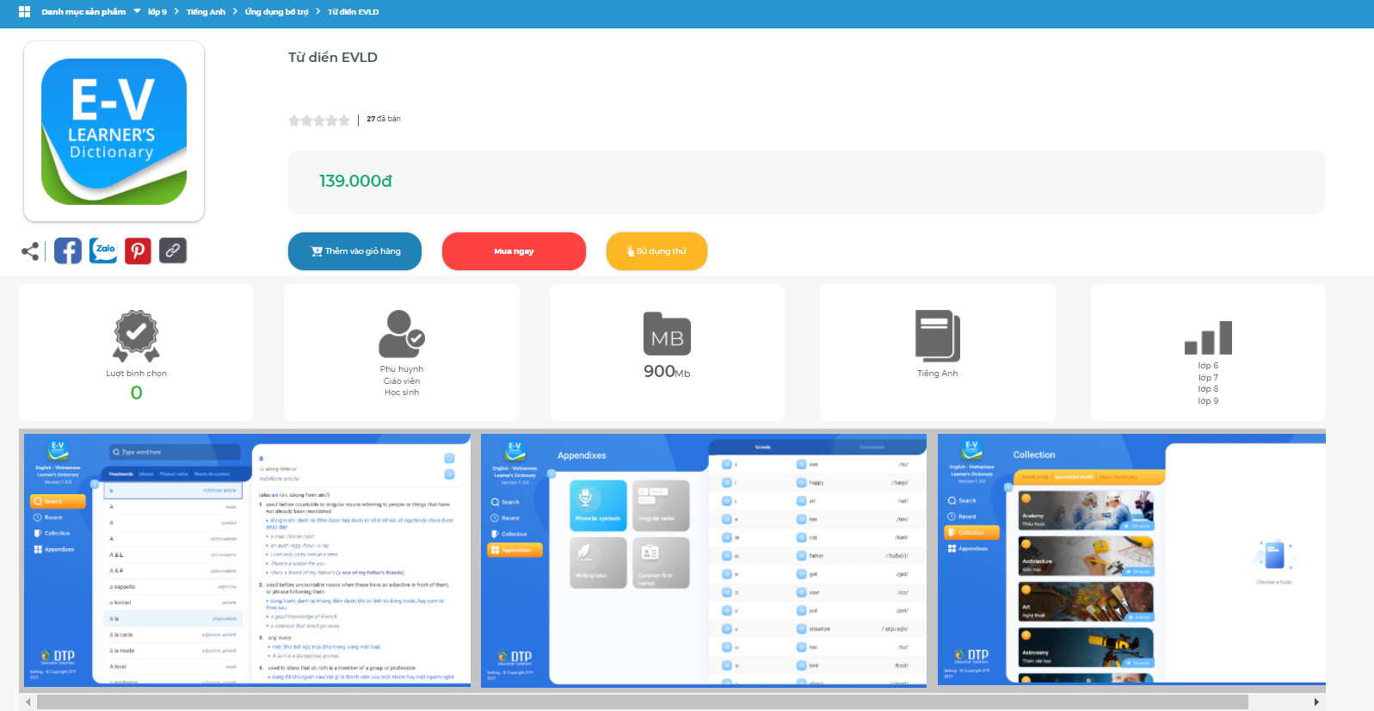Go to lớp 9 breadcrumb
This screenshot has width=1374, height=711.
[157, 12]
